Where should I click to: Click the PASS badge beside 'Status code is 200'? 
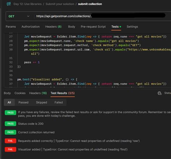point(10,124)
